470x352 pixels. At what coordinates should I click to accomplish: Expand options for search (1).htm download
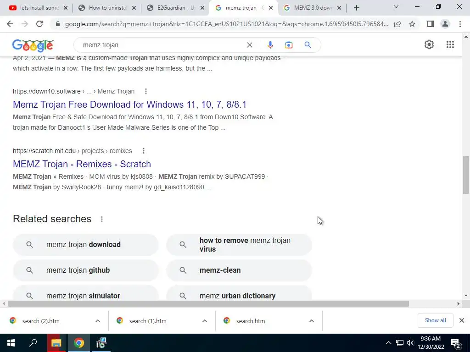click(205, 321)
